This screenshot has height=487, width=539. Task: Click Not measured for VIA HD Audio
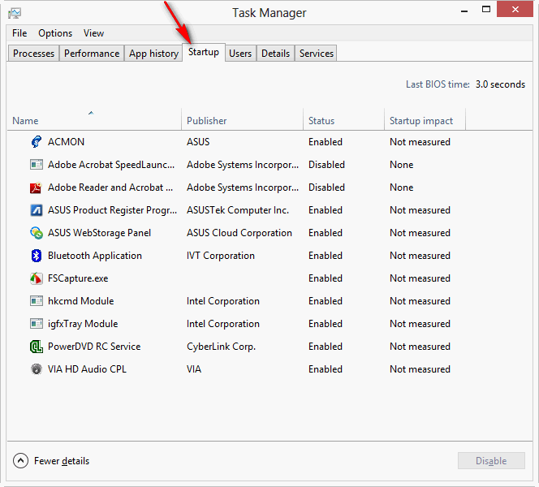pos(420,368)
